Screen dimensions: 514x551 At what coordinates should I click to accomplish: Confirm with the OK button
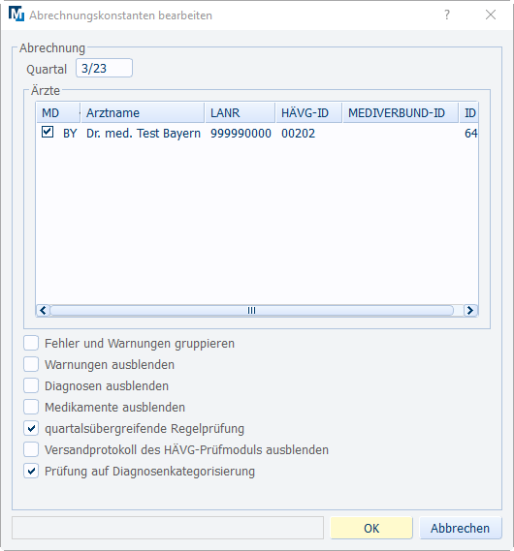[x=371, y=528]
